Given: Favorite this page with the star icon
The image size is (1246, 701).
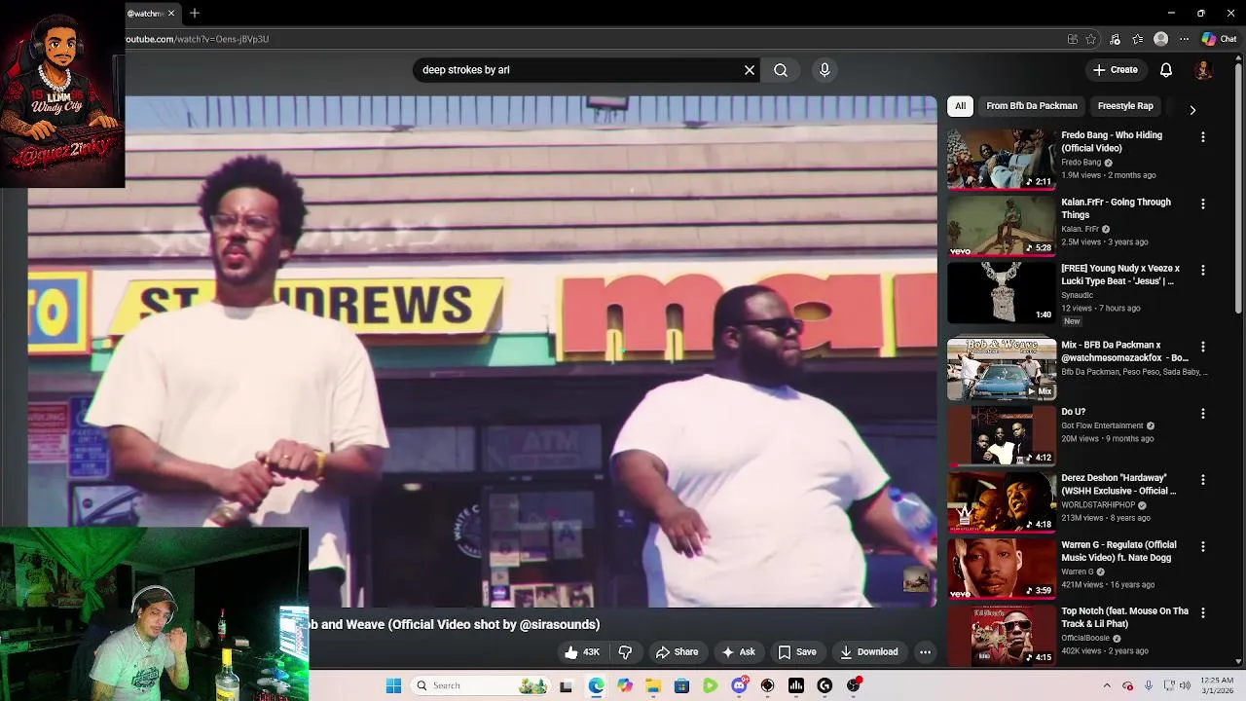Looking at the screenshot, I should coord(1091,39).
